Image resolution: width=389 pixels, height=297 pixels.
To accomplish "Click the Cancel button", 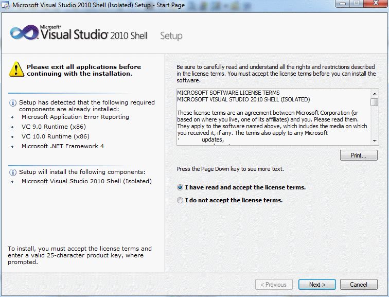I will (x=359, y=284).
